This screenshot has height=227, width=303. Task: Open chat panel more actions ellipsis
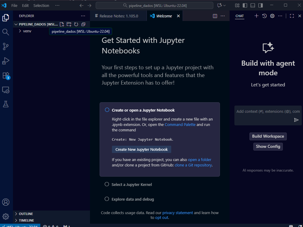coord(280,16)
